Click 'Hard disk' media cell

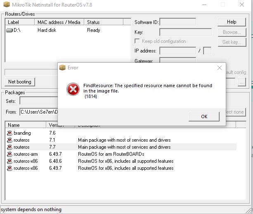(47, 30)
